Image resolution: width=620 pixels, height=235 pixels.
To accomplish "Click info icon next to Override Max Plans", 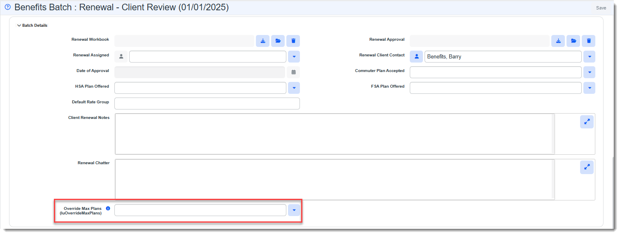I will (108, 209).
